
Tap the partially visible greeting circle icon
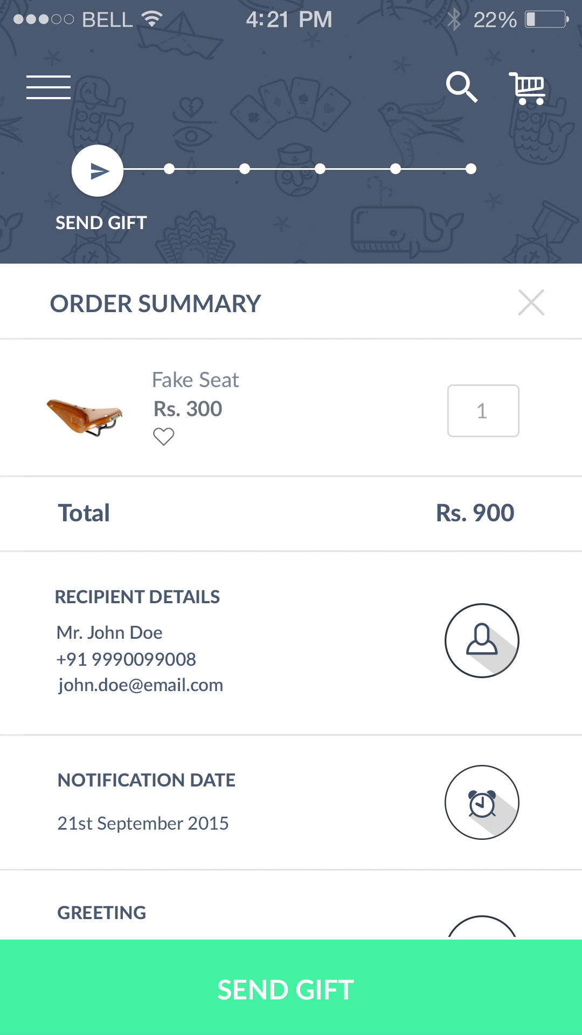coord(482,928)
